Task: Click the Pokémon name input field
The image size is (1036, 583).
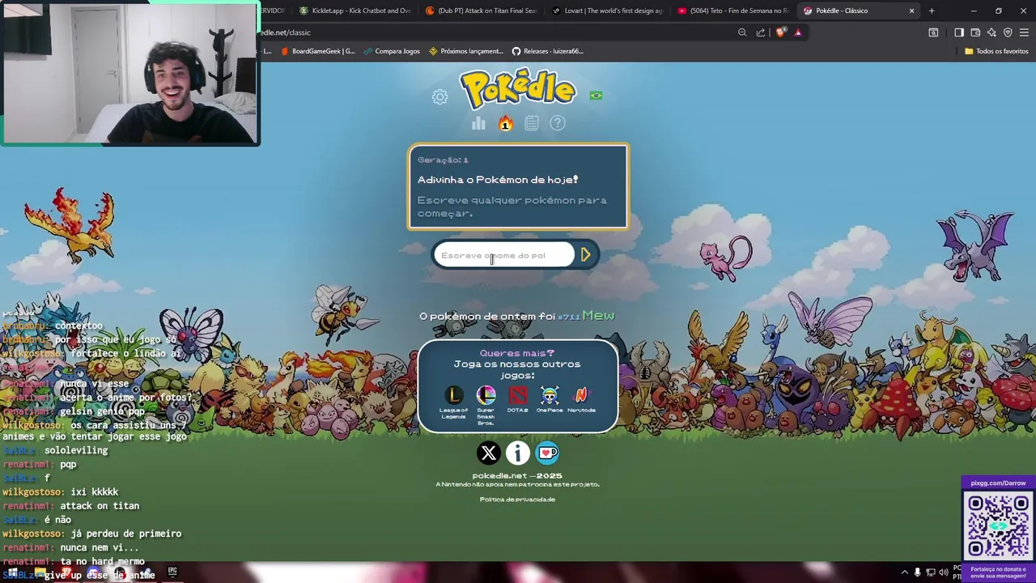Action: (x=504, y=255)
